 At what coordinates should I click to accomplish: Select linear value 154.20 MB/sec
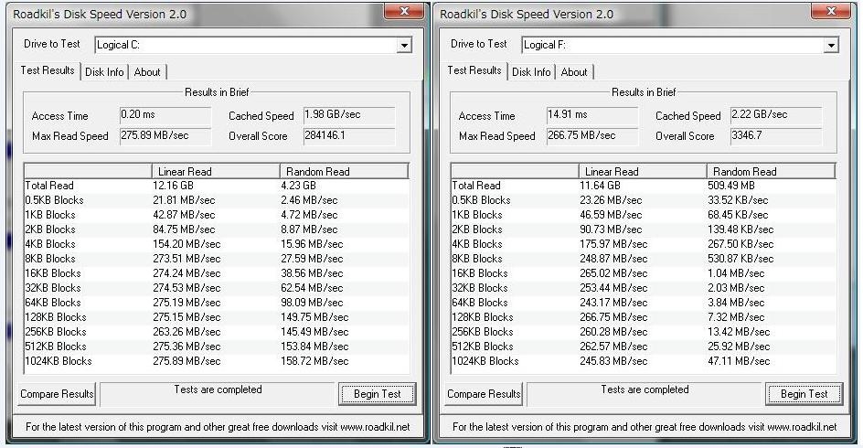click(186, 244)
